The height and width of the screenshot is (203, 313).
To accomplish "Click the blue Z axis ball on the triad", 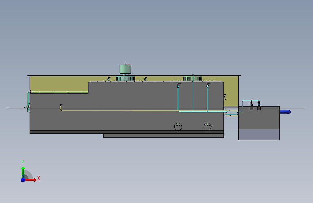I will 23,180.
